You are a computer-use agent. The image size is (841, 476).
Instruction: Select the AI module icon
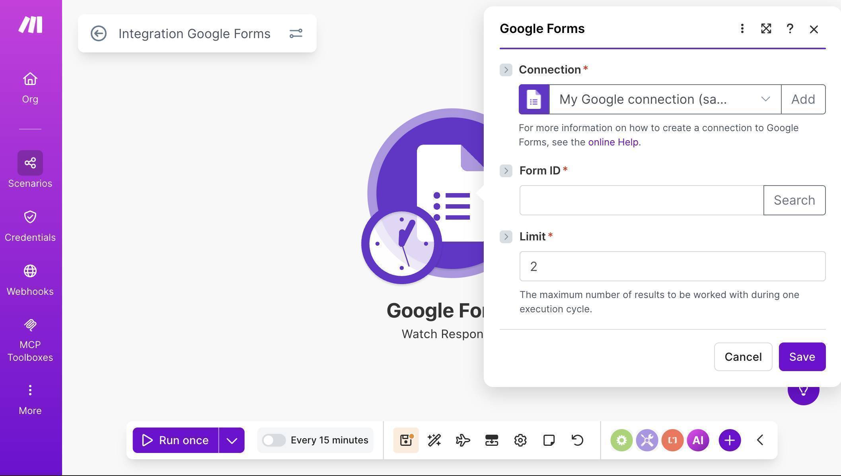pos(698,440)
